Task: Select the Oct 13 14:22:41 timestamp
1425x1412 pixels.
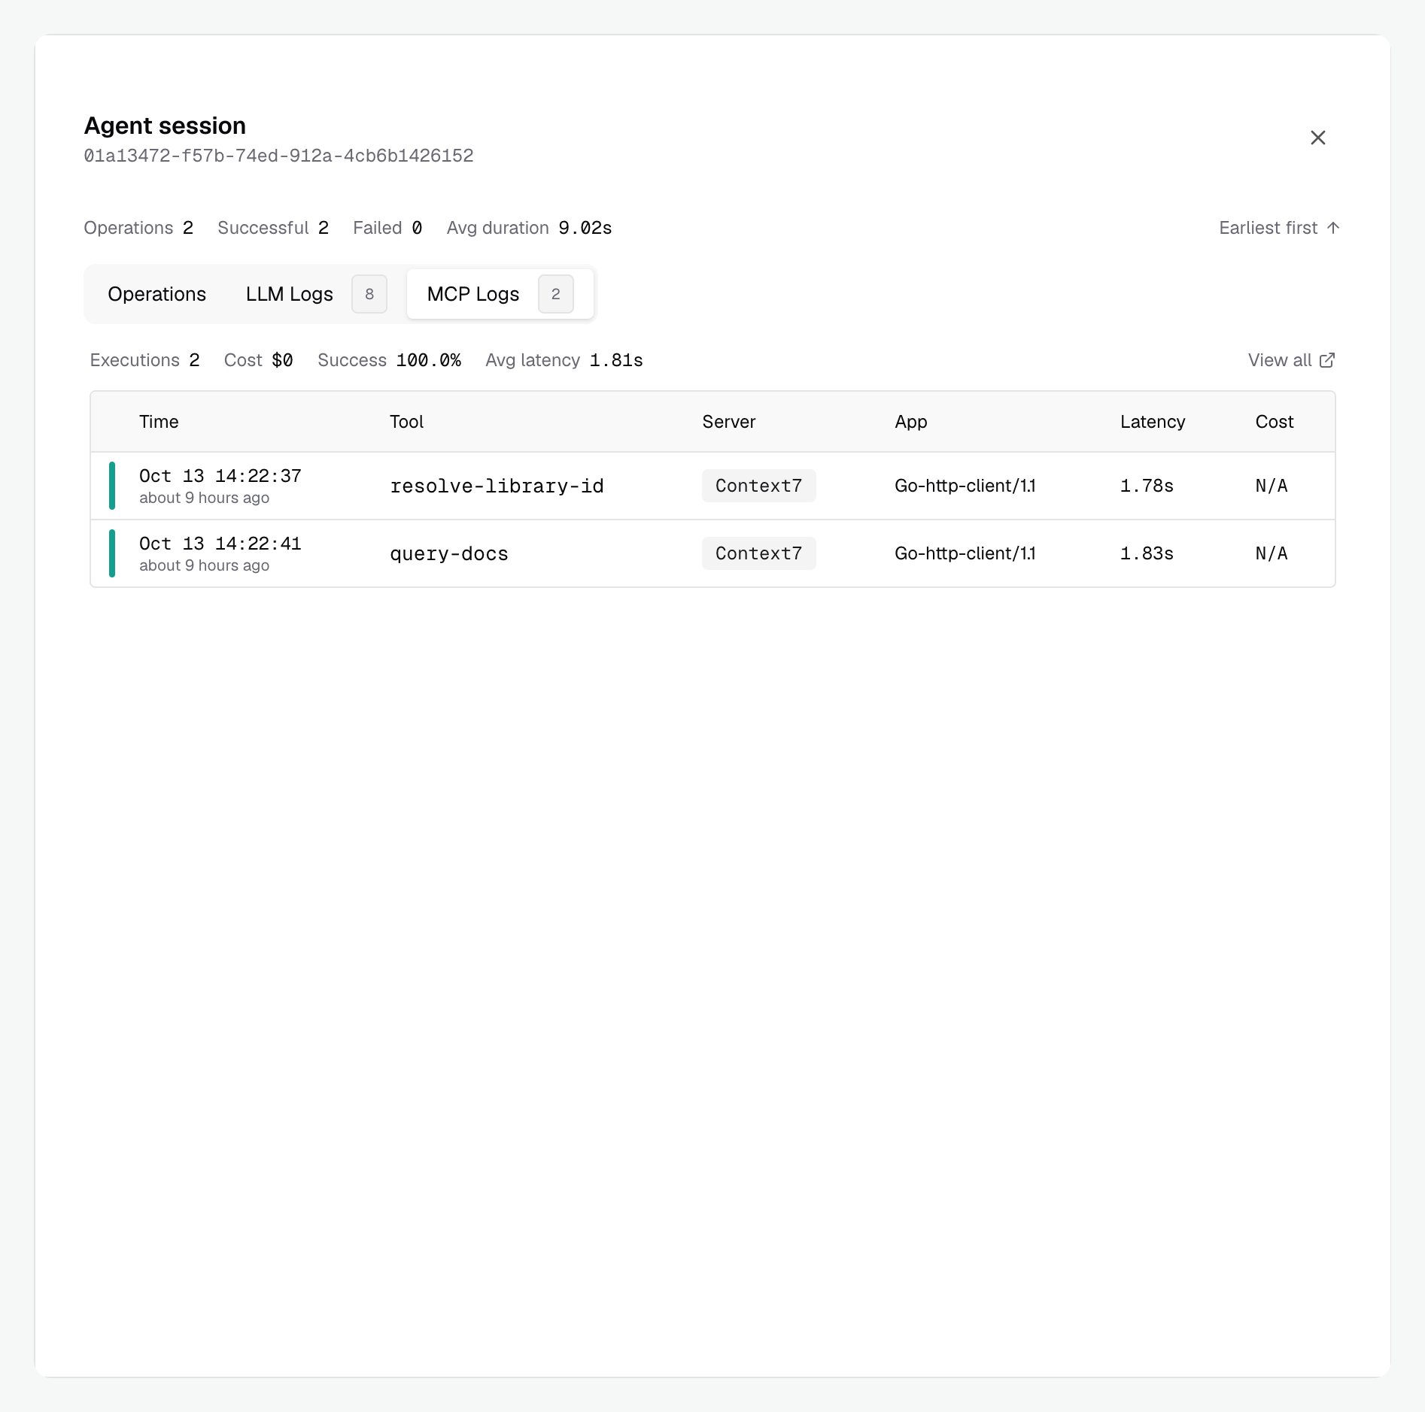Action: pos(220,544)
